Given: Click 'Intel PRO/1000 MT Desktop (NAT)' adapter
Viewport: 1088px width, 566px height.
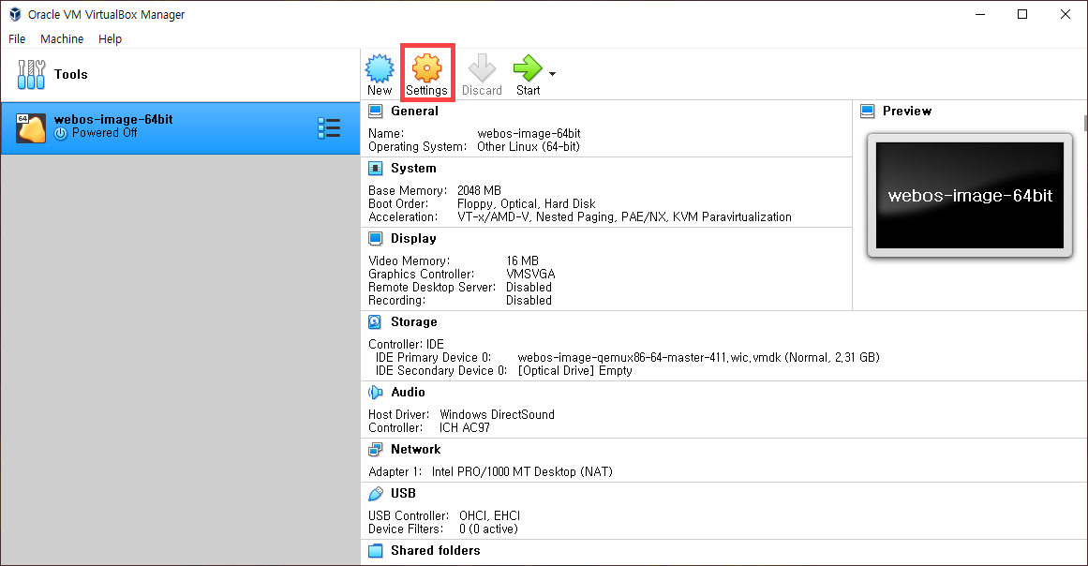Looking at the screenshot, I should (x=522, y=471).
